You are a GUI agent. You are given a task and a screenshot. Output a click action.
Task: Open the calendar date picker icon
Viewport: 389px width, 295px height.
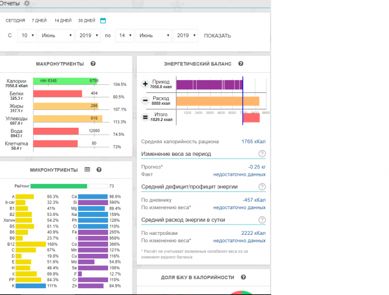103,21
